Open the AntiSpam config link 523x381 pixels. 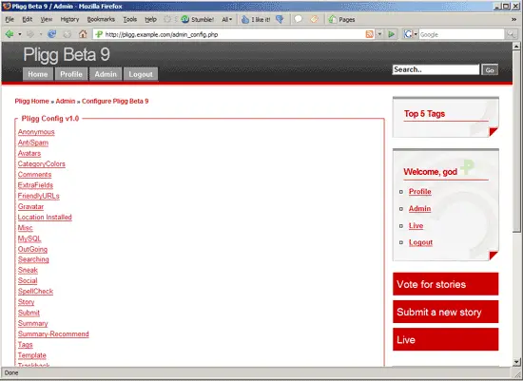click(x=33, y=143)
